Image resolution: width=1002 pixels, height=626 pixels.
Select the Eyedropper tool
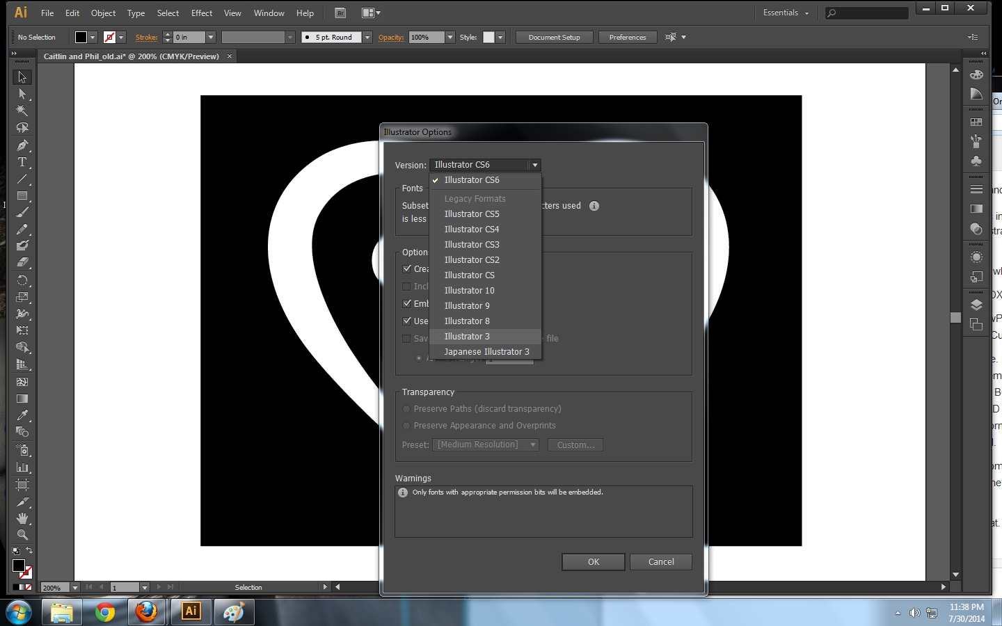click(x=22, y=415)
